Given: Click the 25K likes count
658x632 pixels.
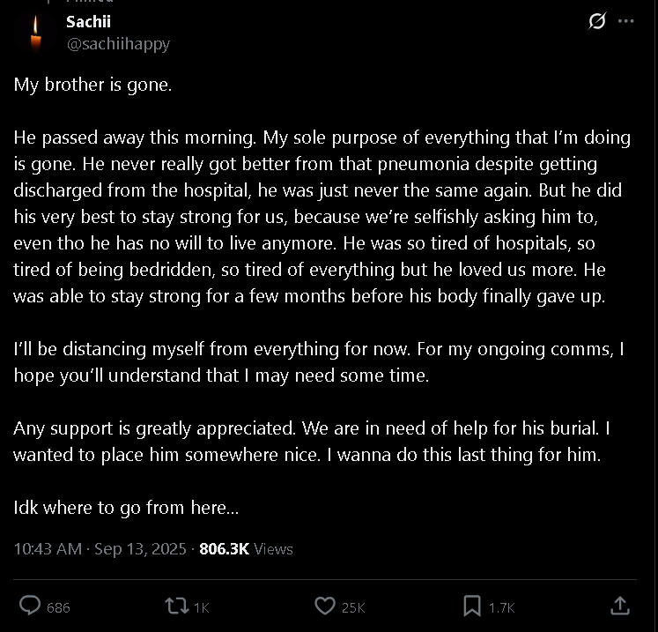Looking at the screenshot, I should coord(352,607).
